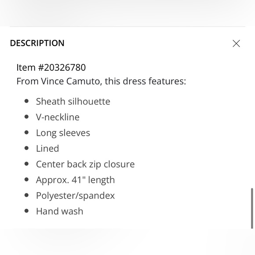255x255 pixels.
Task: Click the blurred area above the panel
Action: tap(127, 13)
